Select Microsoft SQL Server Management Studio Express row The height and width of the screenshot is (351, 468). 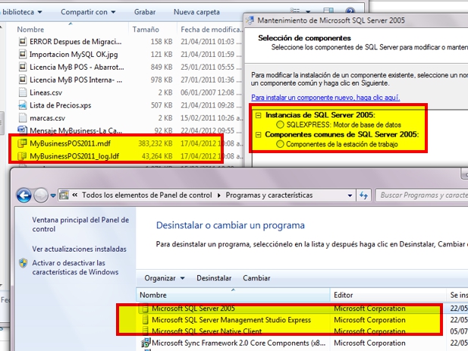pyautogui.click(x=303, y=320)
